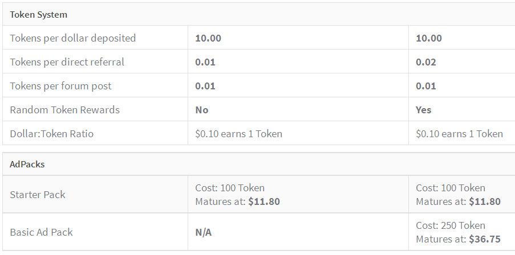Select the Tokens per direct referral label
Image resolution: width=515 pixels, height=255 pixels.
coord(67,63)
